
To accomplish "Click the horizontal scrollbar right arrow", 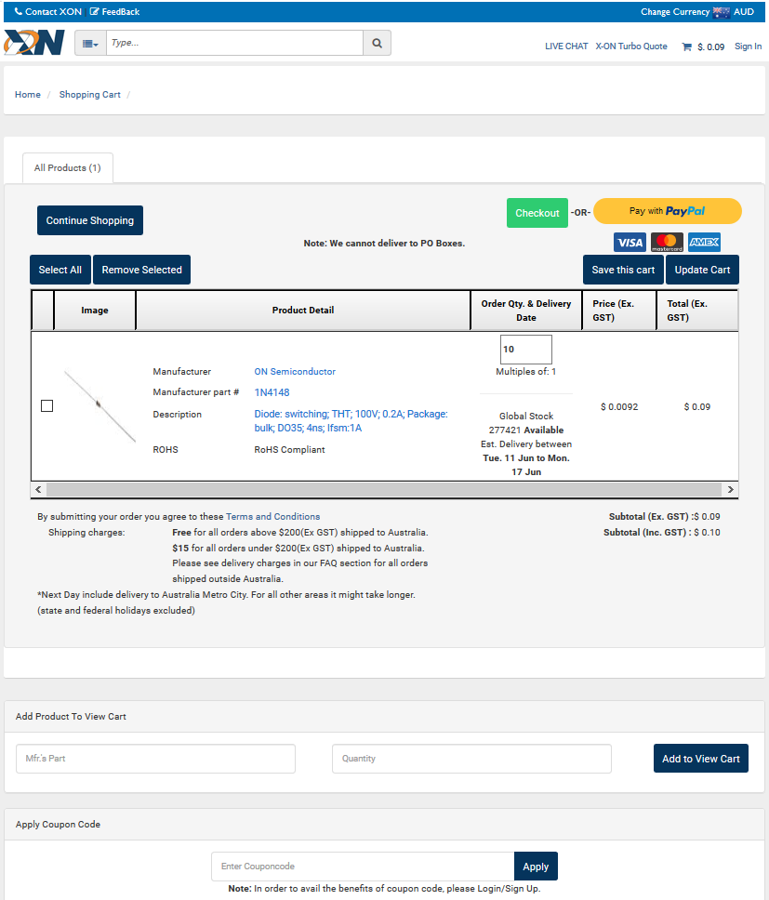I will click(x=731, y=489).
